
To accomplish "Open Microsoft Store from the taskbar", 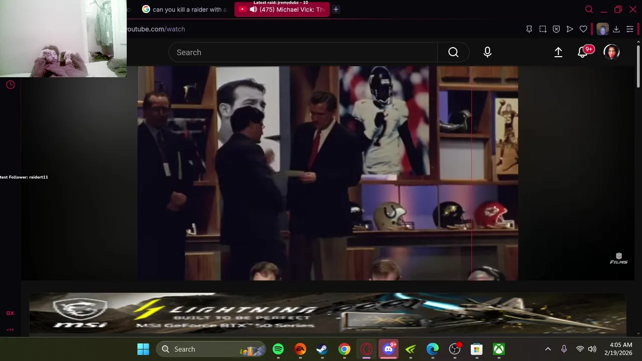I will 476,349.
